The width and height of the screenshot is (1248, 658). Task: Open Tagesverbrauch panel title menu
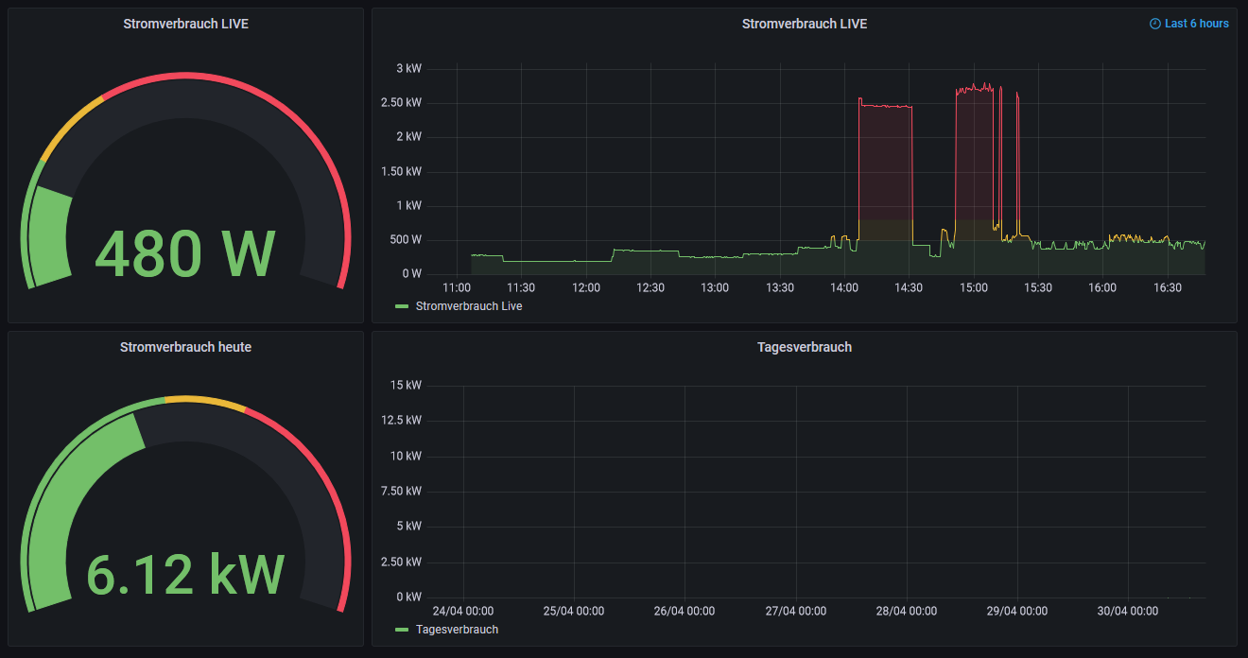[805, 347]
